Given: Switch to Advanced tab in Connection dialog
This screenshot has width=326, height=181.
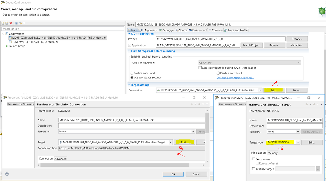Looking at the screenshot, I should click(x=60, y=159).
